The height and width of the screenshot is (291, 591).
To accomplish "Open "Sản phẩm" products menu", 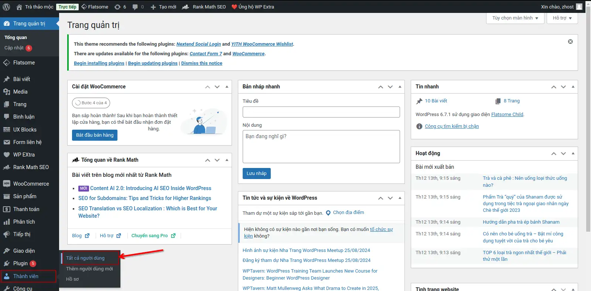I will (30, 196).
